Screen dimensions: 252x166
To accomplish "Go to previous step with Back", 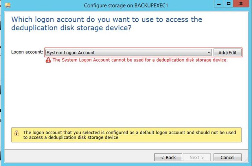I will [x=168, y=158].
